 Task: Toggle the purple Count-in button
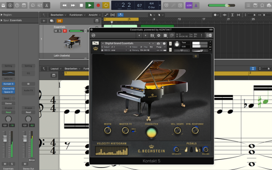pos(189,5)
